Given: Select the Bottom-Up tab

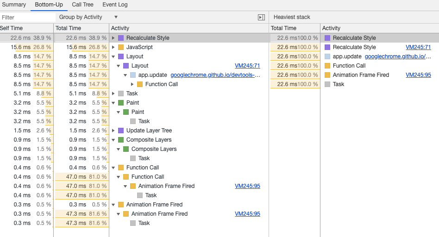Looking at the screenshot, I should click(49, 5).
